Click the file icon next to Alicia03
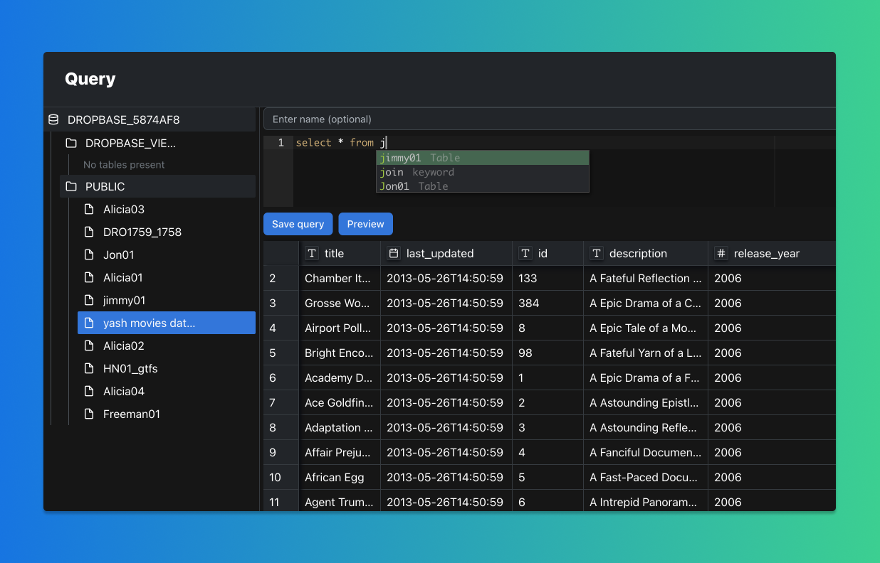The image size is (880, 563). pos(89,209)
